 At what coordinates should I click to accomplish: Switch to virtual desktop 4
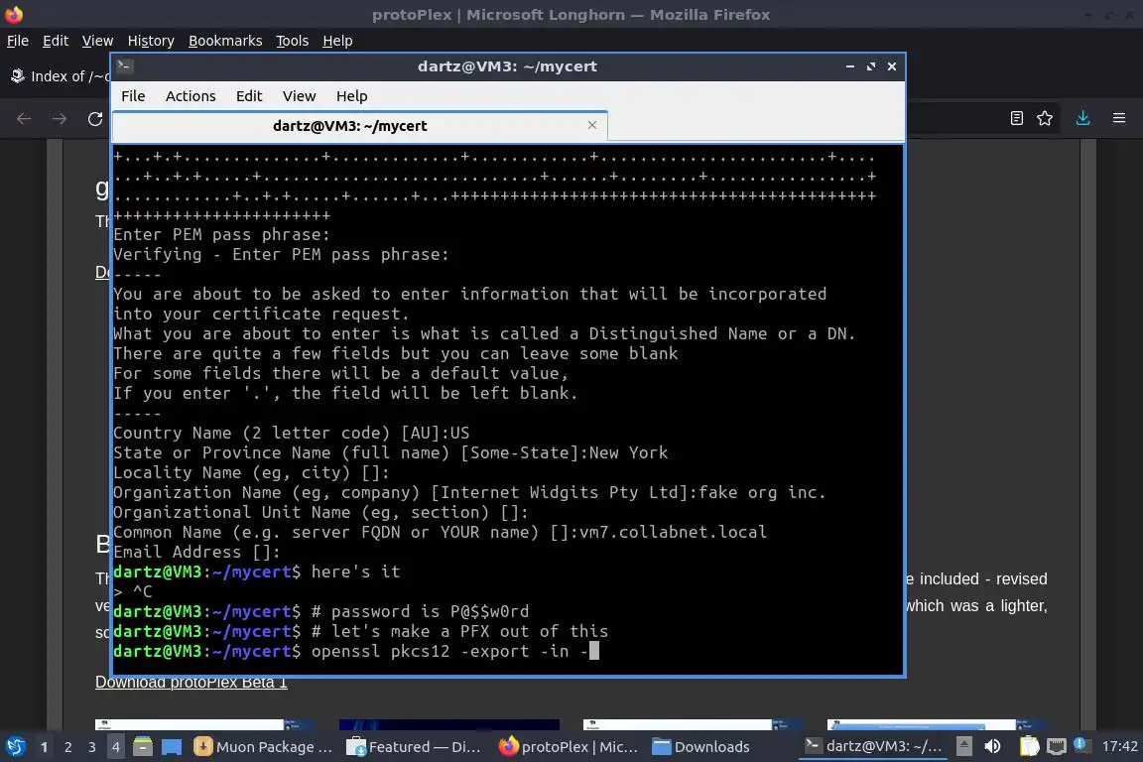(x=115, y=747)
